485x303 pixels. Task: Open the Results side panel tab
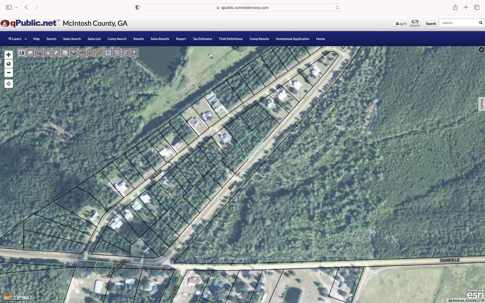481,104
